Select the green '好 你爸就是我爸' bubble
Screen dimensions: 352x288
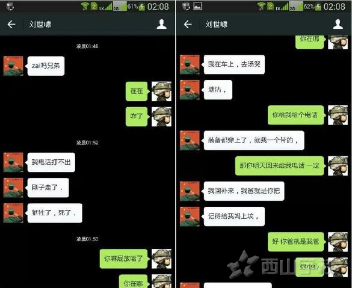(296, 242)
